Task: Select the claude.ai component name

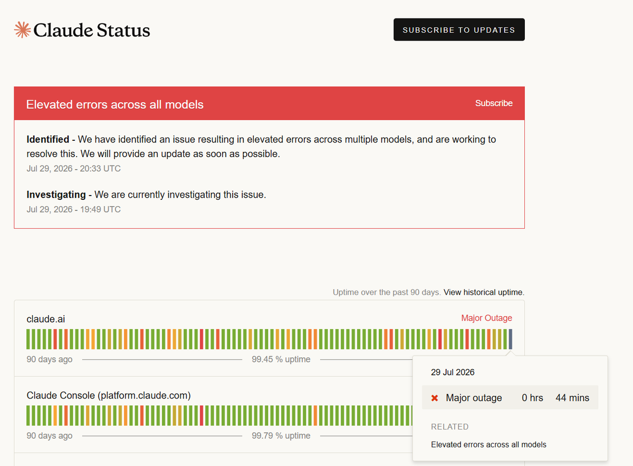Action: pyautogui.click(x=46, y=319)
